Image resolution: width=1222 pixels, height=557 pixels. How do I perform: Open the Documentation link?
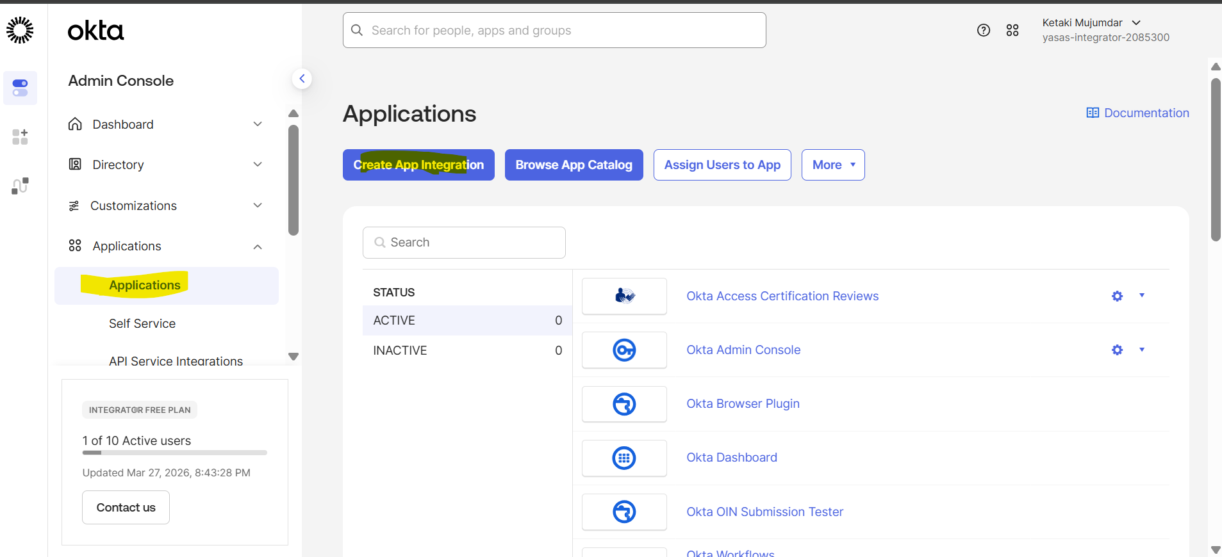click(x=1137, y=113)
